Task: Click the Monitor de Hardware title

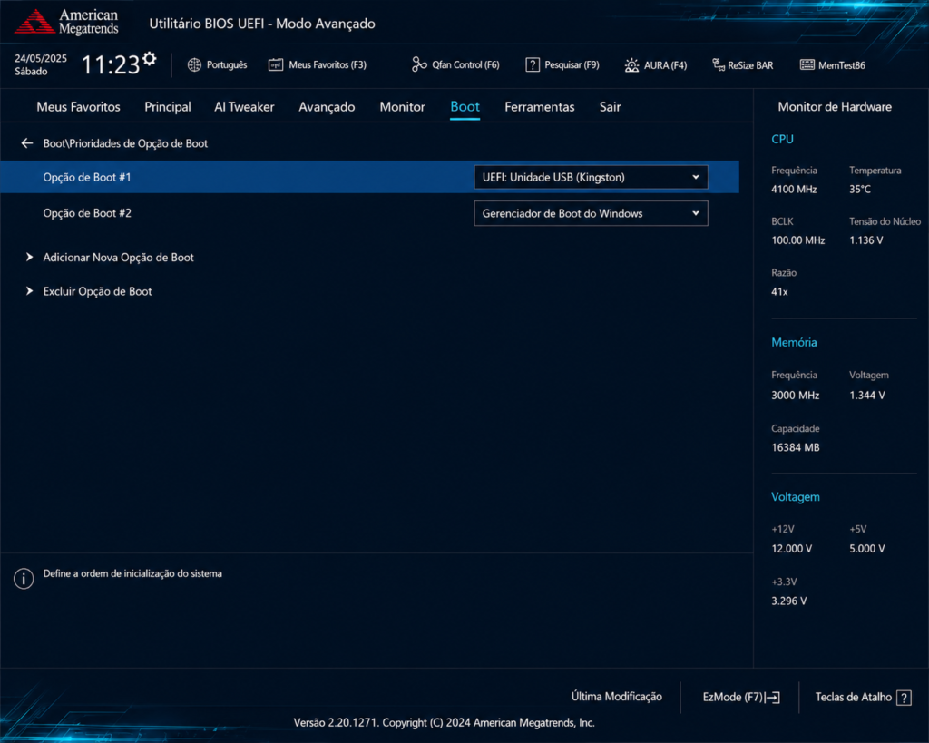Action: tap(835, 107)
